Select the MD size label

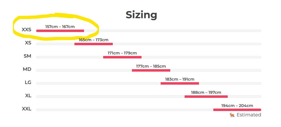point(27,69)
